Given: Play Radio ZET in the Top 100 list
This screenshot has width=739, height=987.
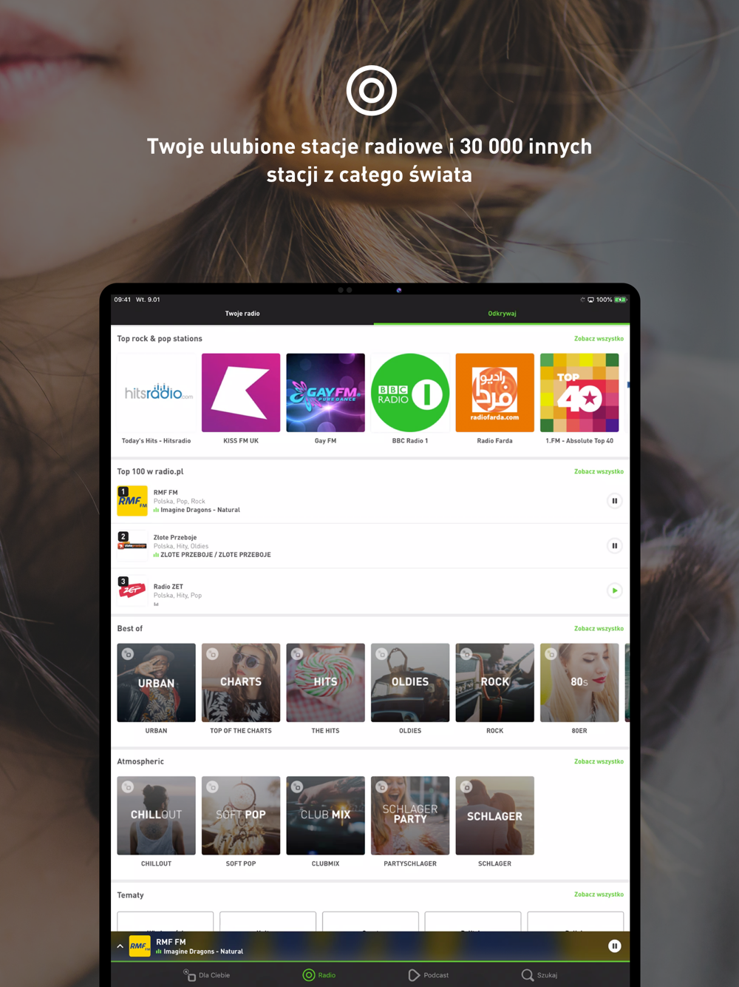Looking at the screenshot, I should (614, 590).
